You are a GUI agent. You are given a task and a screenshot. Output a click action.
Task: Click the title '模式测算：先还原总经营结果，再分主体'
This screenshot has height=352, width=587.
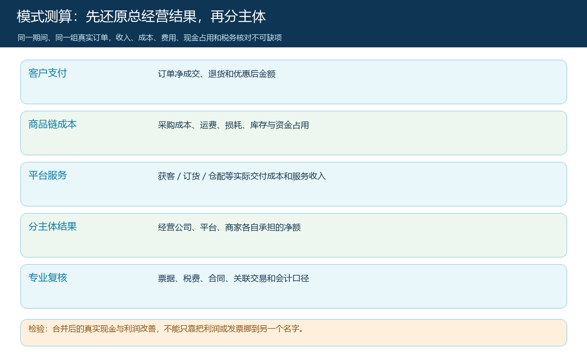pyautogui.click(x=141, y=17)
